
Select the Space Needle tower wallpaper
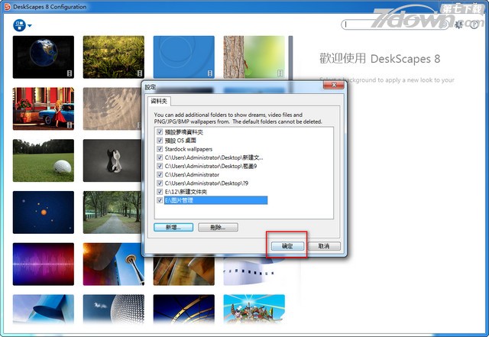pos(114,266)
